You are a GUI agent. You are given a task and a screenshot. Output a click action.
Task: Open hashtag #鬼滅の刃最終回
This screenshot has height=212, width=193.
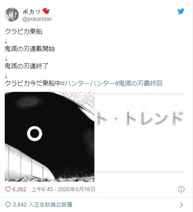138,83
